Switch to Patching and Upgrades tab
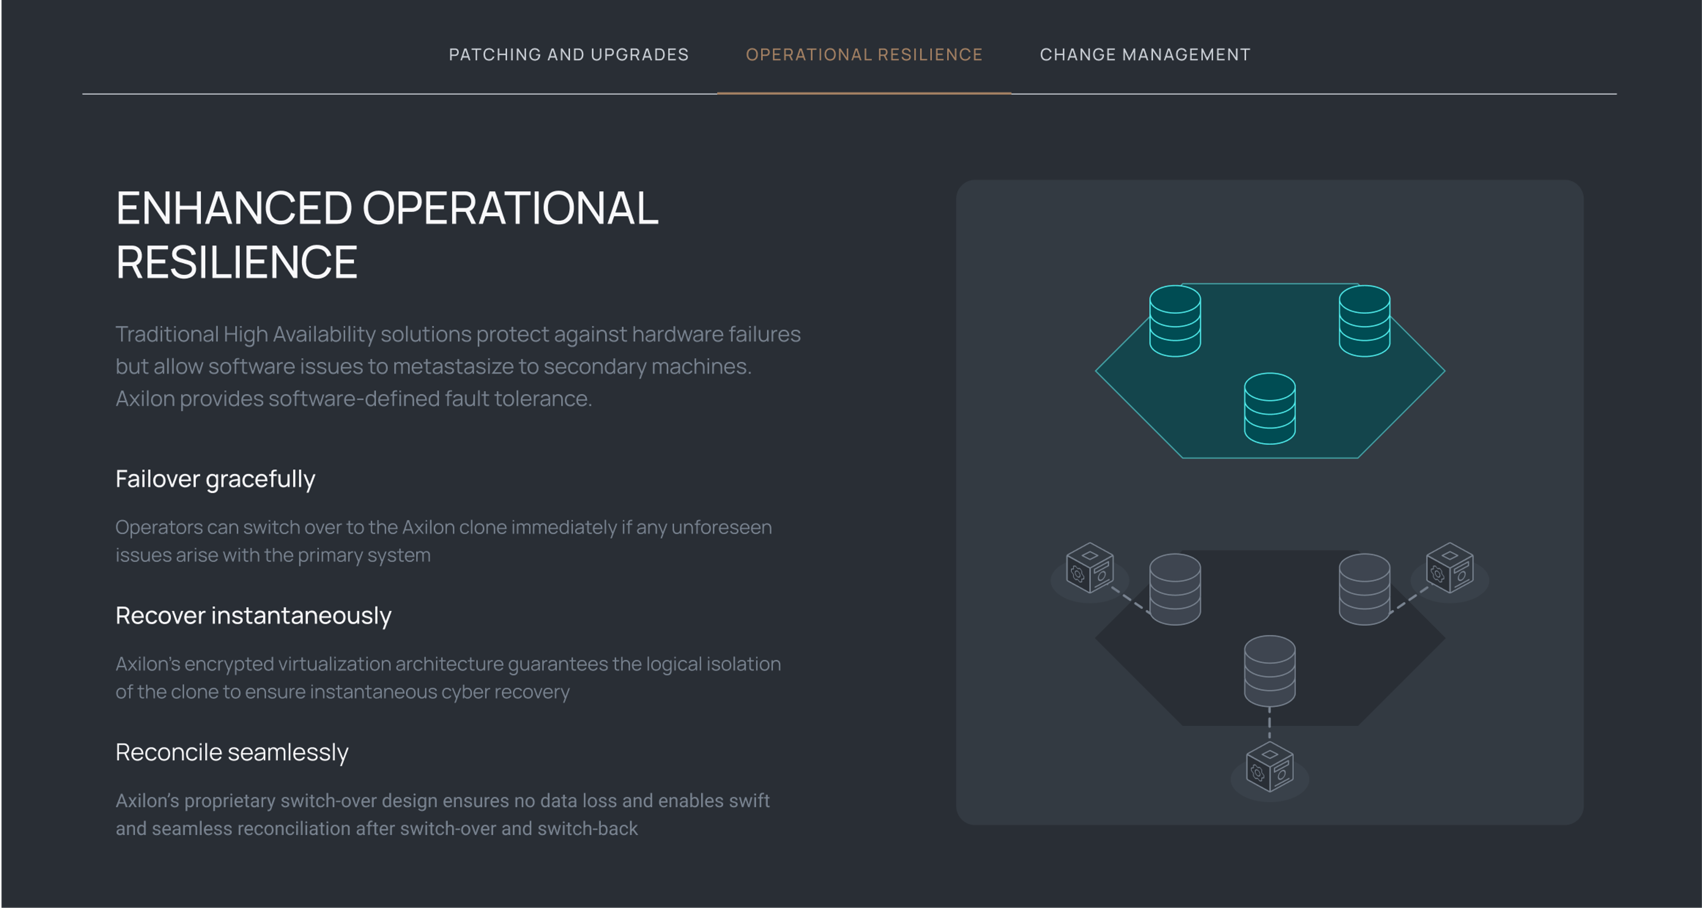 click(x=568, y=55)
